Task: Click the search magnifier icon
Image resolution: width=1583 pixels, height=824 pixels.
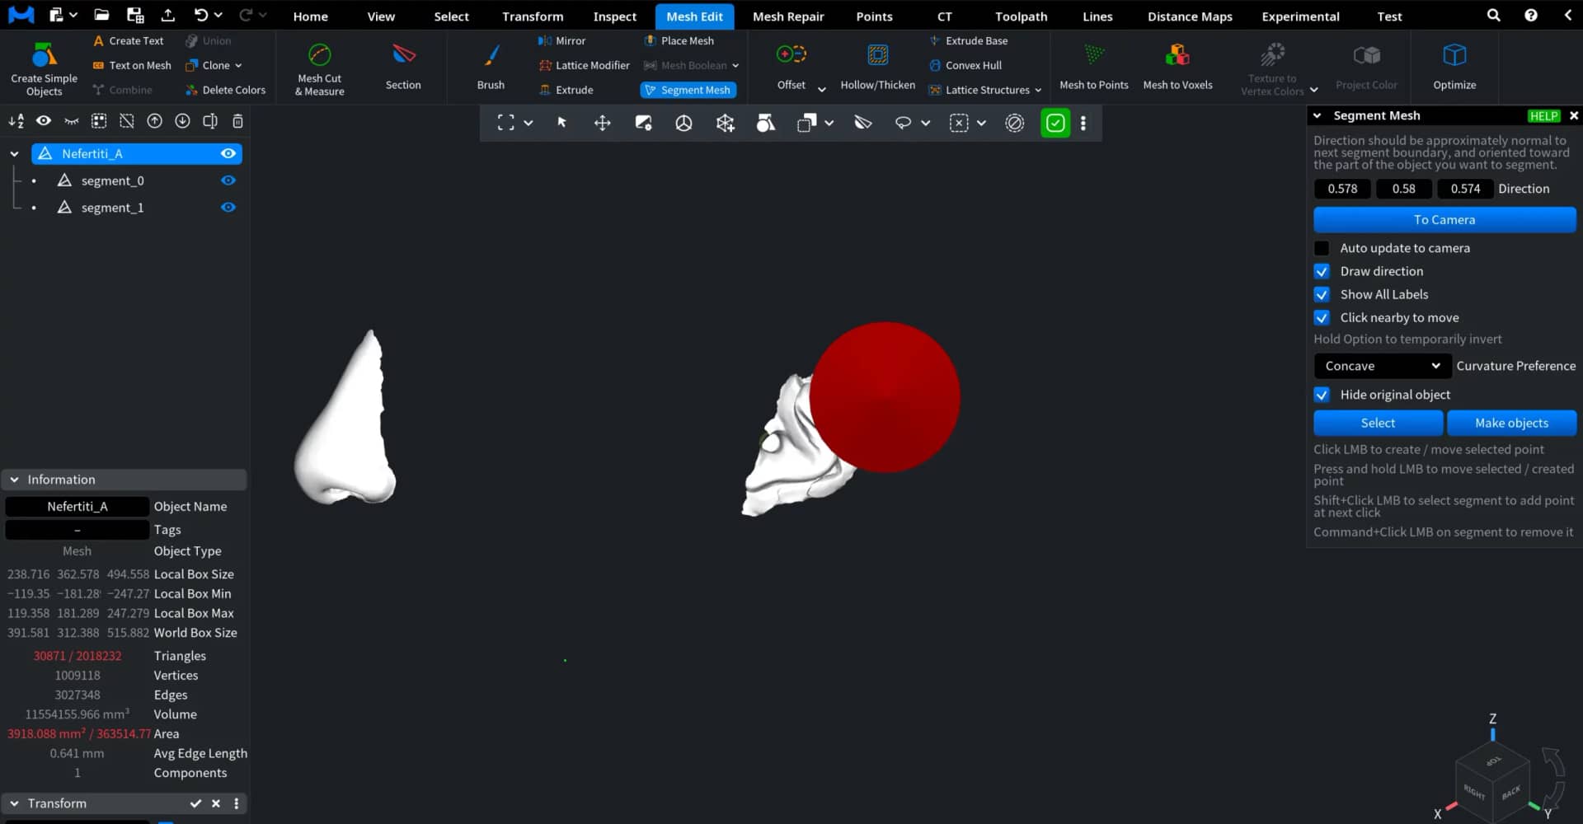Action: [x=1493, y=16]
